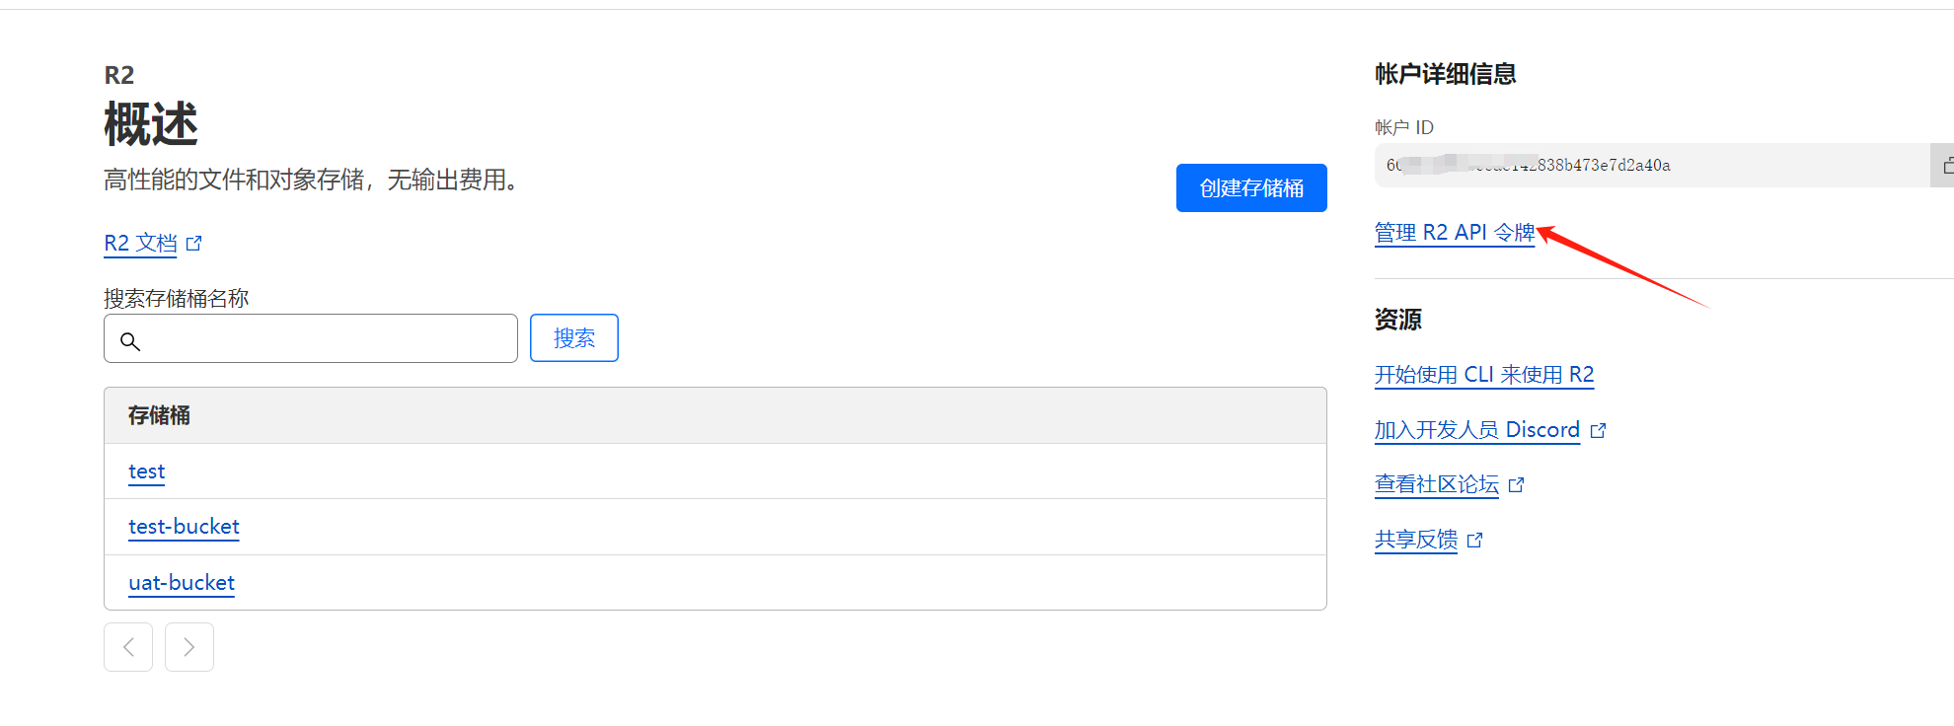Click the external-link icon beside 查看社区论坛
Screen dimensions: 1954x726
[1517, 484]
